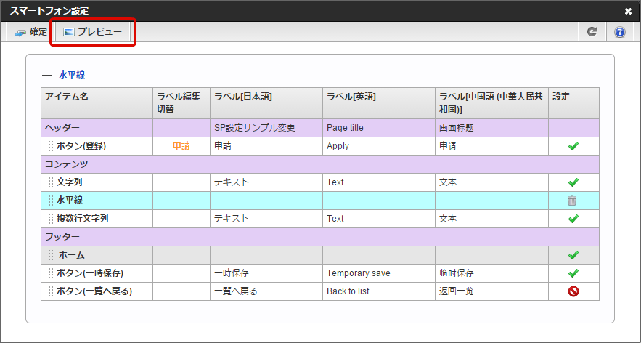
Task: Click red prohibited icon for ボタン(一覧へ戻る)
Action: coord(573,291)
